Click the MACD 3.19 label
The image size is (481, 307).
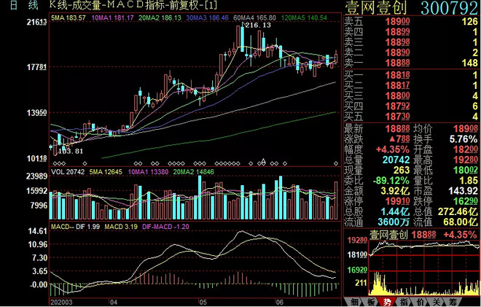[120, 227]
